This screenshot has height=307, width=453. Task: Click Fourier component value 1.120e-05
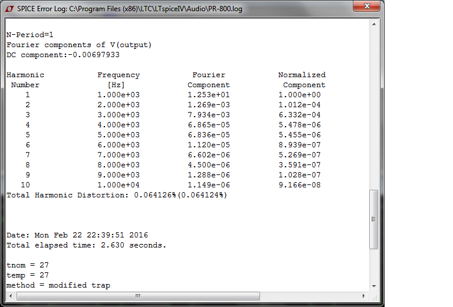click(x=209, y=145)
